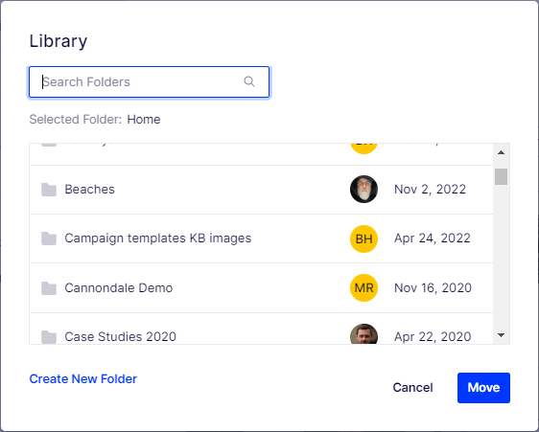This screenshot has height=432, width=539.
Task: Click the Beaches folder icon
Action: [49, 190]
